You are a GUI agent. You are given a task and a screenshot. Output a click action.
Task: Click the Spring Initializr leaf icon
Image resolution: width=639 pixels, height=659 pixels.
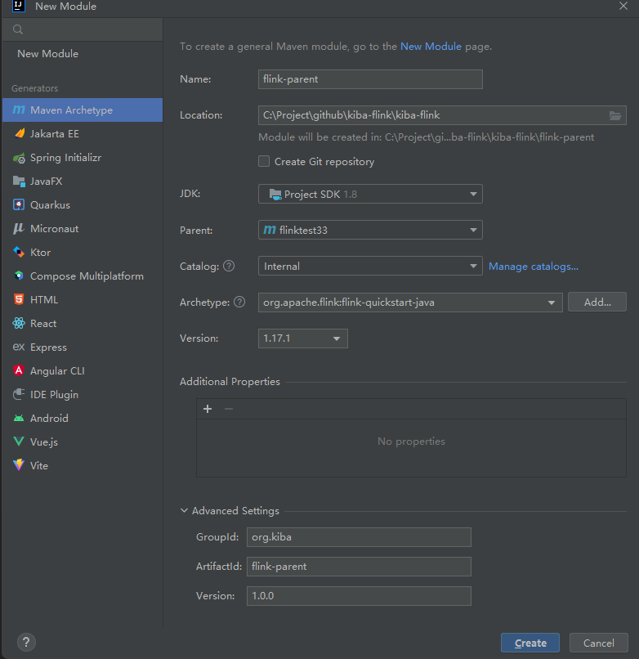pos(19,158)
